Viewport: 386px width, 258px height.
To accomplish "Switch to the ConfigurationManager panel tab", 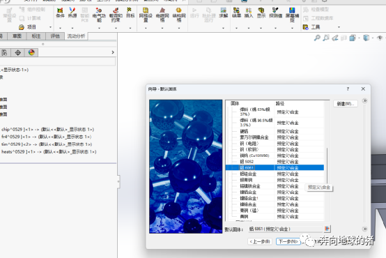I will coord(4,52).
